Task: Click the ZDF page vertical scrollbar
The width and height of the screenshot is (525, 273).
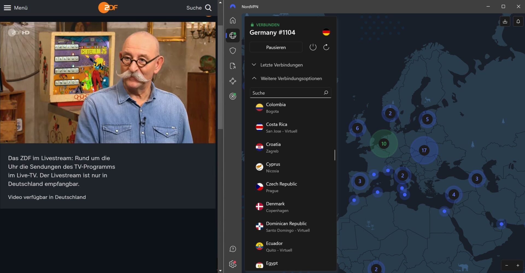Action: tap(220, 77)
